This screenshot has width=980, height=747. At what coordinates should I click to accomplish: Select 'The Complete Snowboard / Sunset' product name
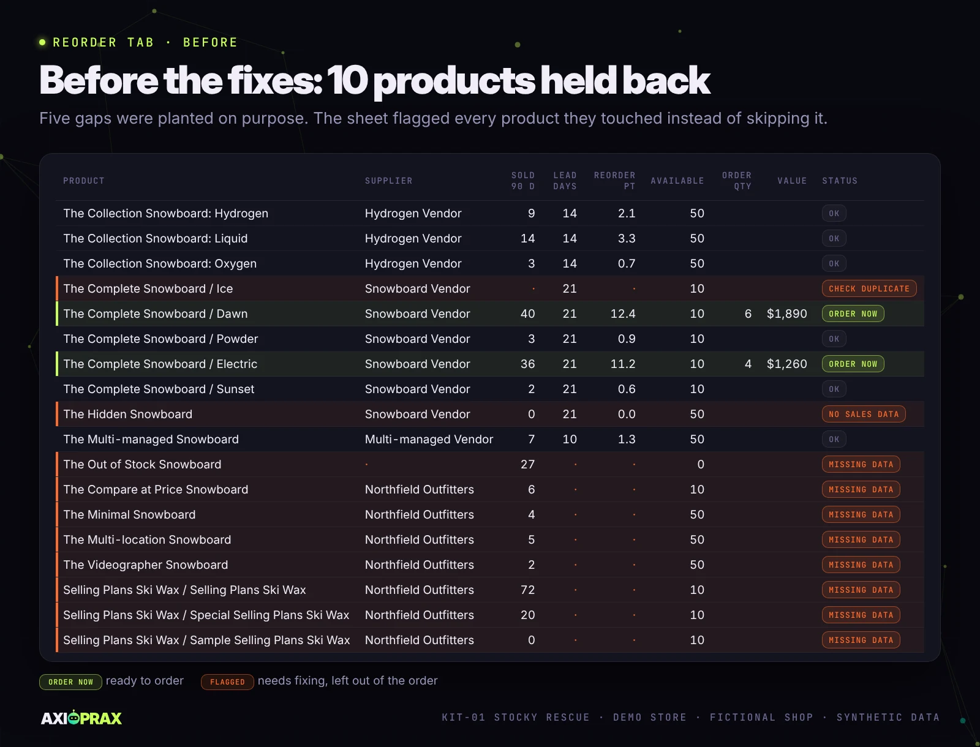tap(159, 389)
